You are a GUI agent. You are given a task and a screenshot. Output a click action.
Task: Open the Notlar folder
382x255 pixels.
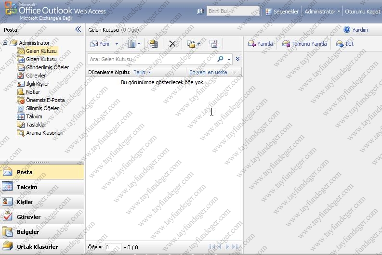(33, 92)
